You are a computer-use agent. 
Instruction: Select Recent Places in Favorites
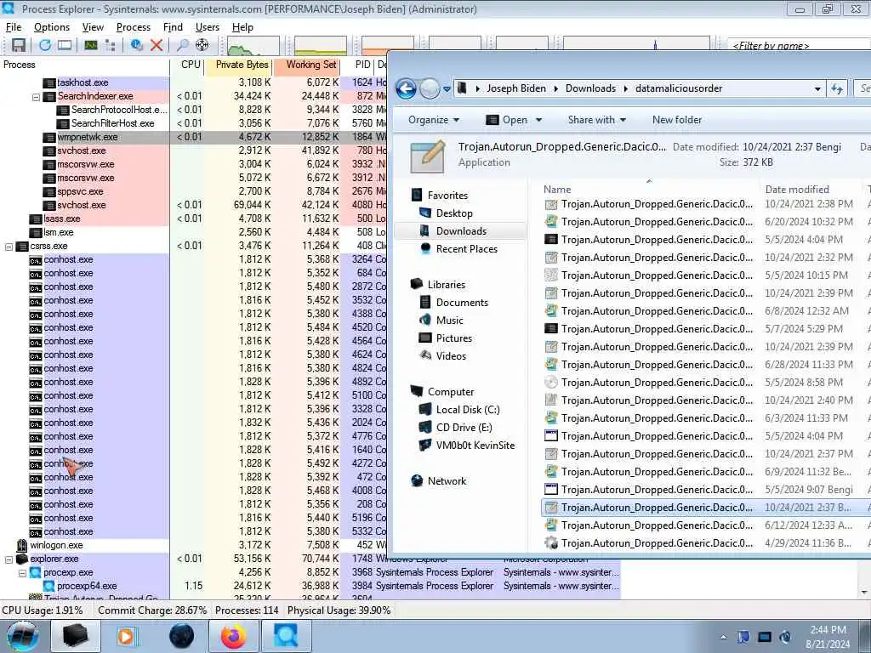465,249
